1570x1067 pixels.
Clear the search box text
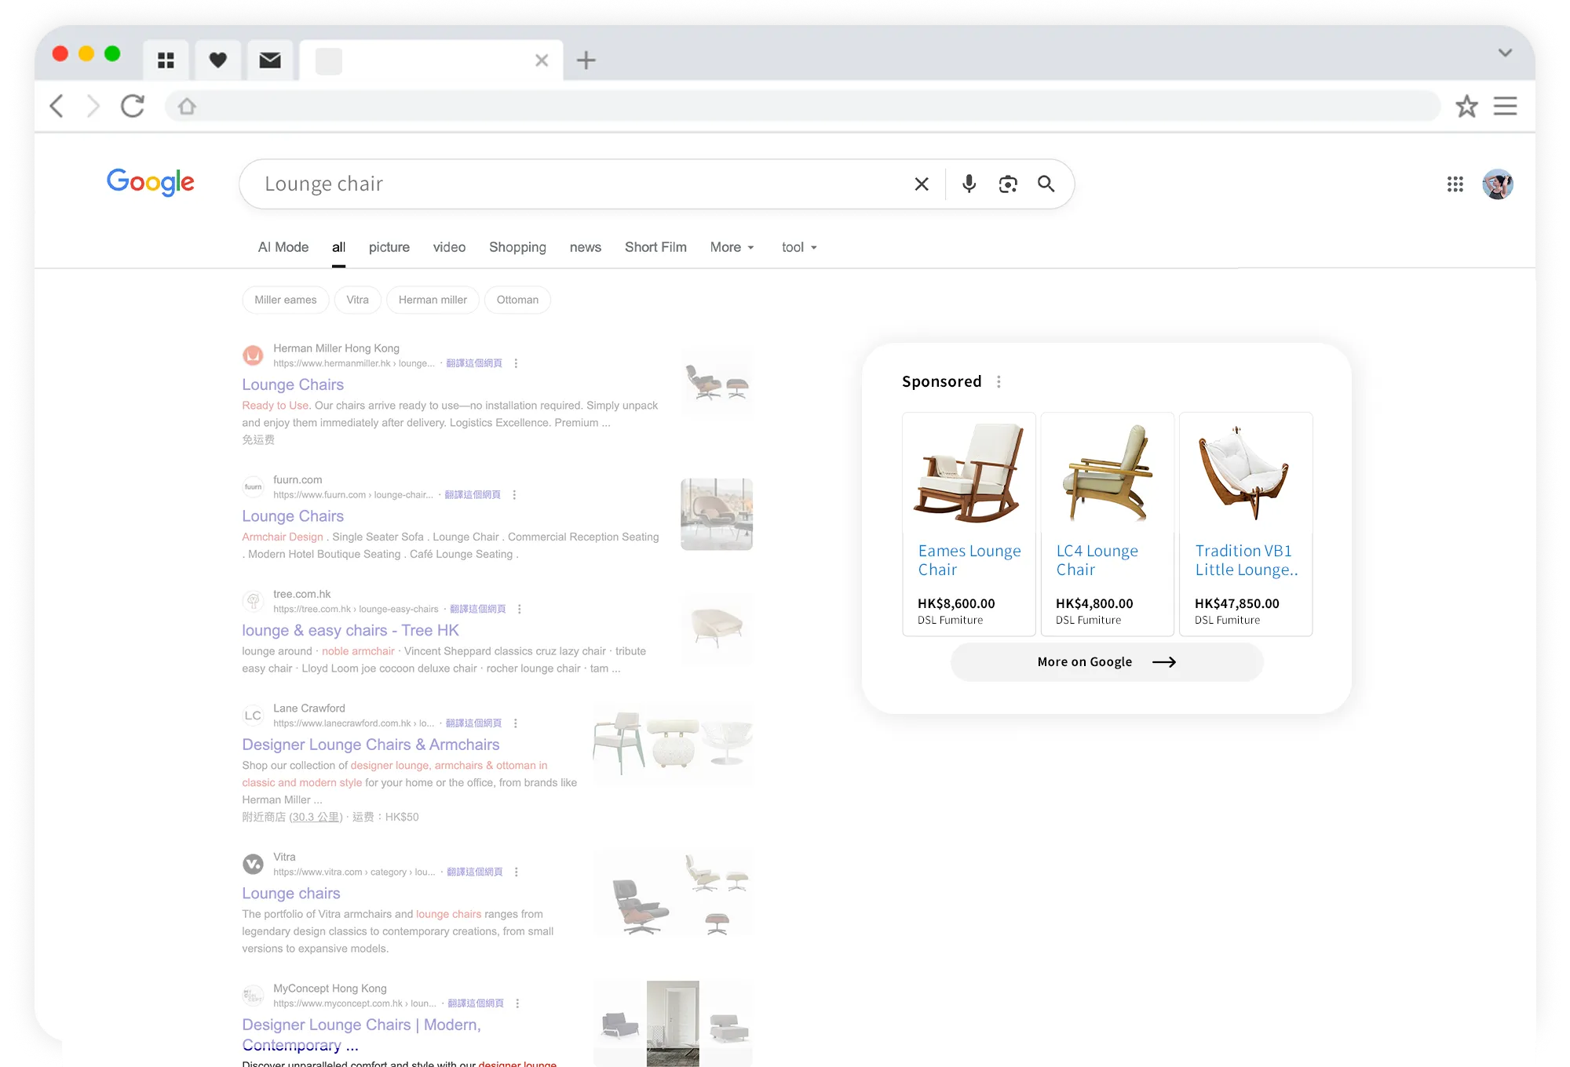click(x=922, y=184)
